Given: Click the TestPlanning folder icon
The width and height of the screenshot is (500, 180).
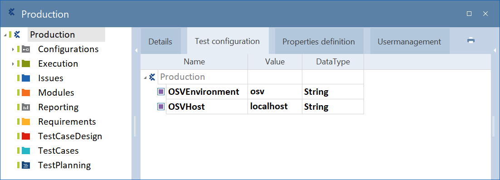Looking at the screenshot, I should point(26,165).
